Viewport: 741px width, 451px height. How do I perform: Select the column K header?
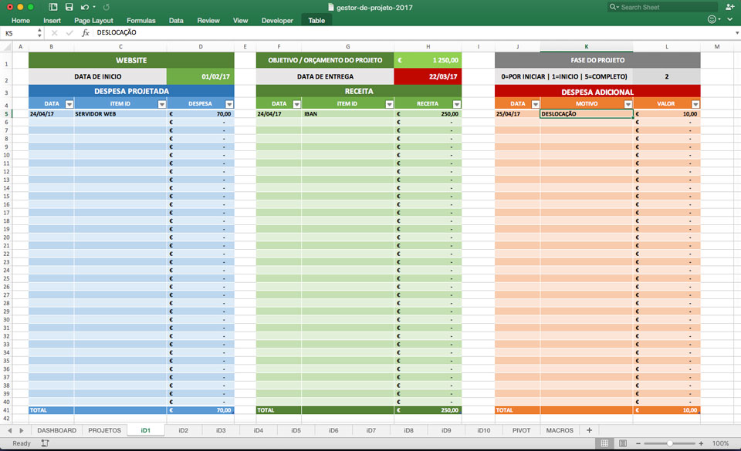[x=587, y=47]
